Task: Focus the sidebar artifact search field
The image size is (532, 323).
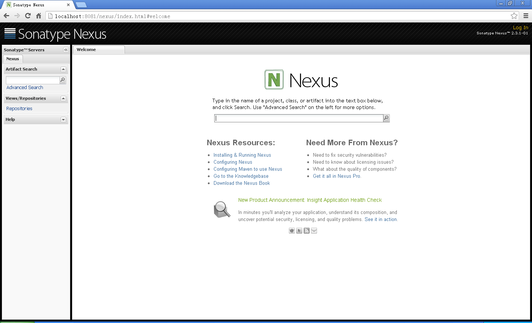Action: pos(33,80)
